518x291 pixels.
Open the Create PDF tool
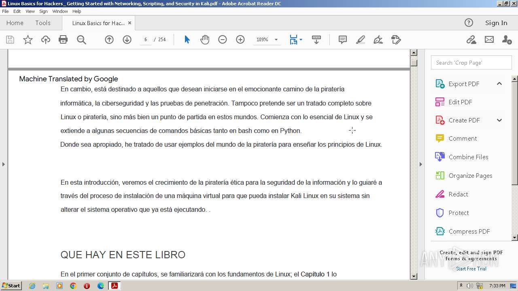point(464,120)
